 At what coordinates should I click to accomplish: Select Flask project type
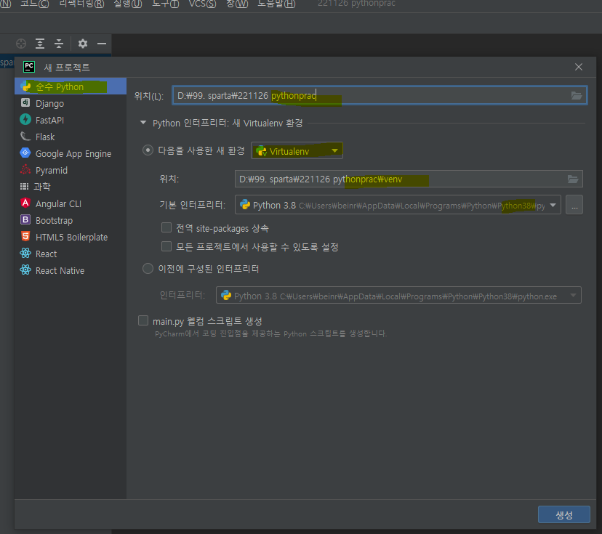coord(71,137)
